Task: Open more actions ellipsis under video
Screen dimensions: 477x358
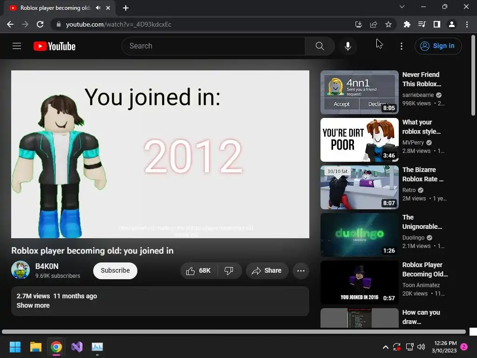Action: [x=300, y=271]
